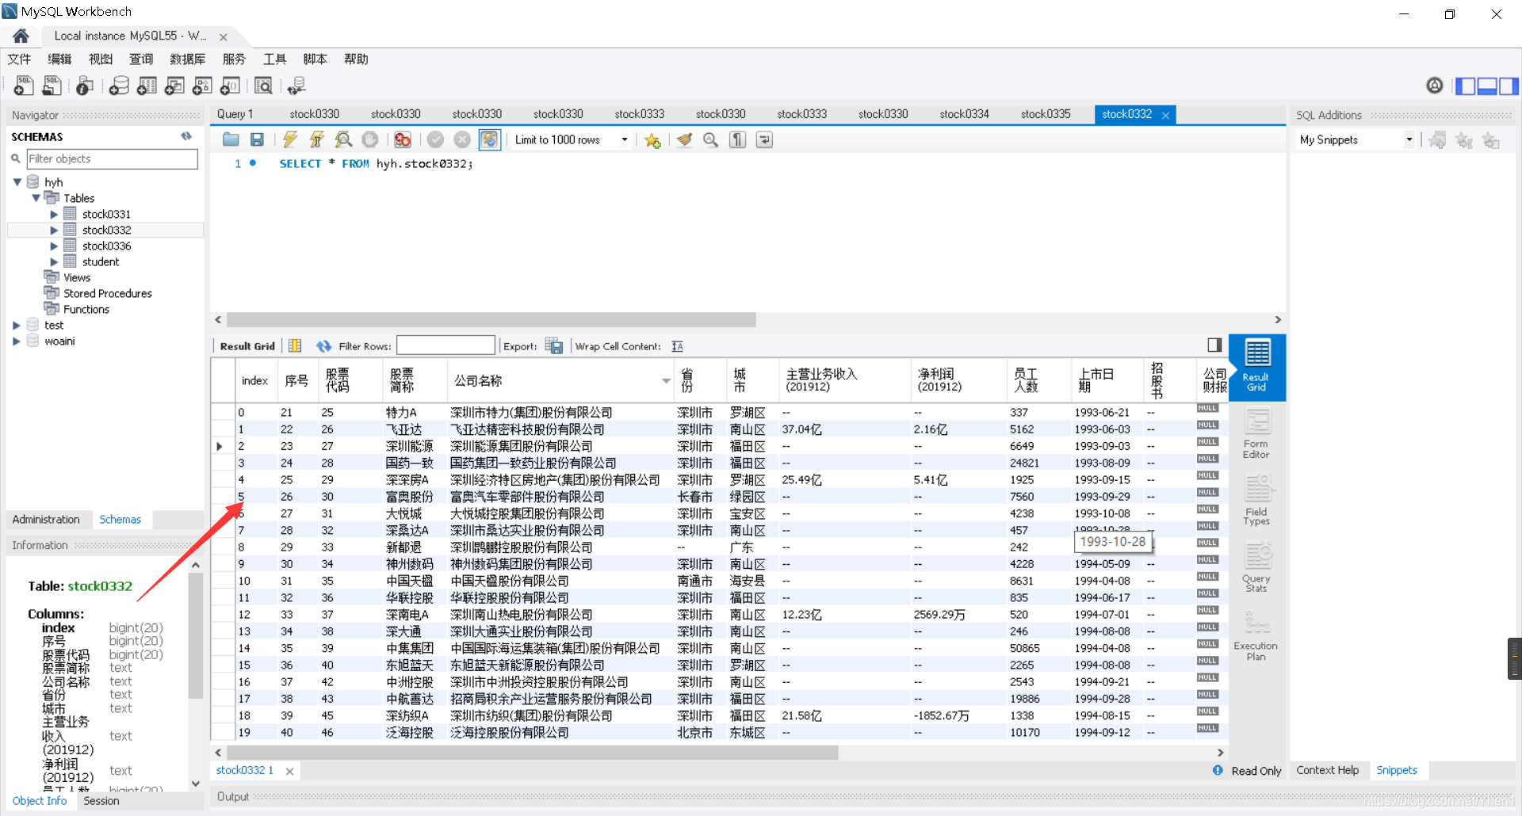Close the stock0332 query tab
Viewport: 1522px width, 816px height.
1165,115
